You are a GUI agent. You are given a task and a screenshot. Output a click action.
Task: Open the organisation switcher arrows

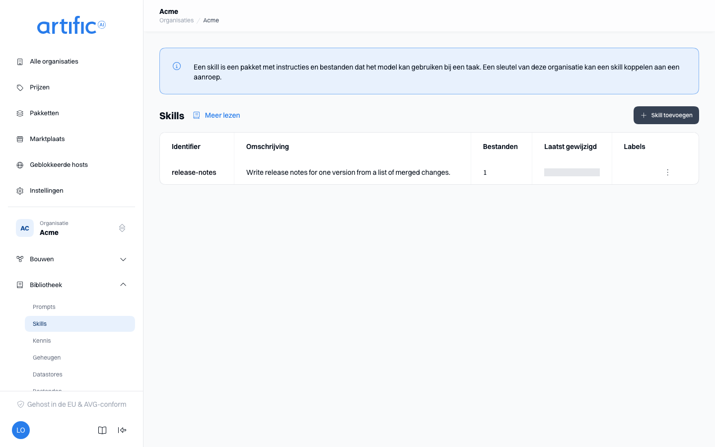[x=122, y=228]
